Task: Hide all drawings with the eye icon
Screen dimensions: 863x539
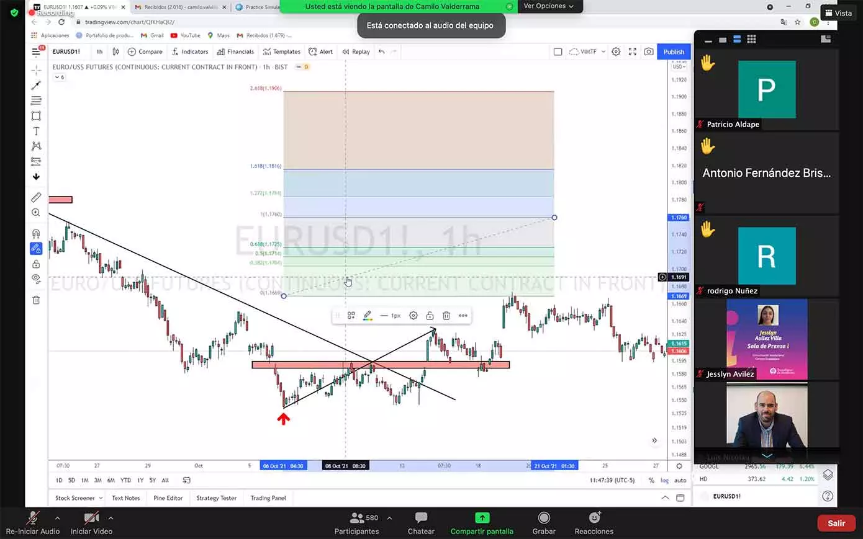Action: [36, 279]
